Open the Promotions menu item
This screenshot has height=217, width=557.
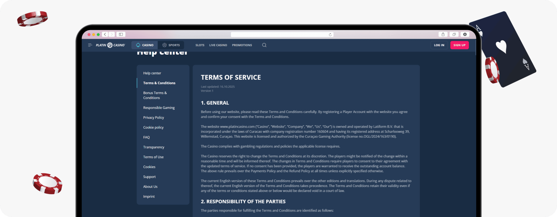pos(242,45)
